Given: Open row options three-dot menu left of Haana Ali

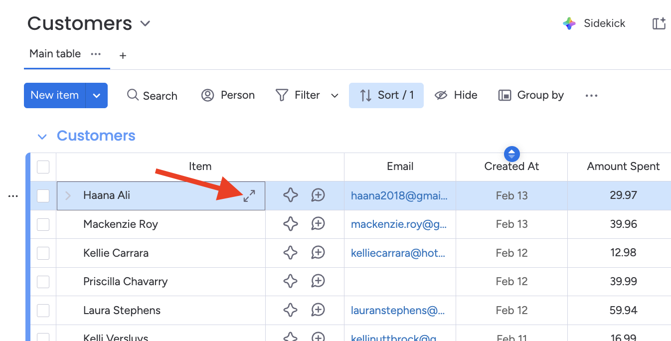Looking at the screenshot, I should [13, 196].
